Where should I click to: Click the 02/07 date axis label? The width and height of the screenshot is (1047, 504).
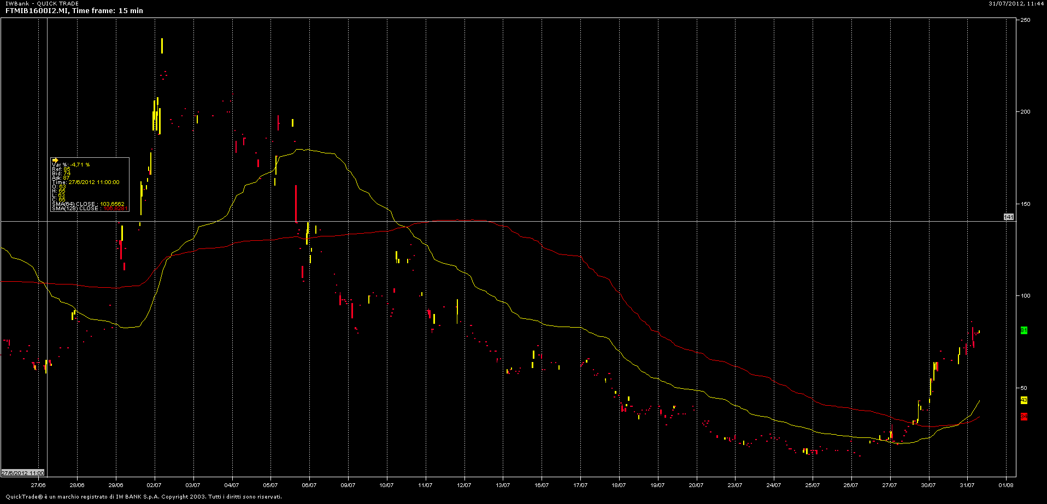(154, 485)
